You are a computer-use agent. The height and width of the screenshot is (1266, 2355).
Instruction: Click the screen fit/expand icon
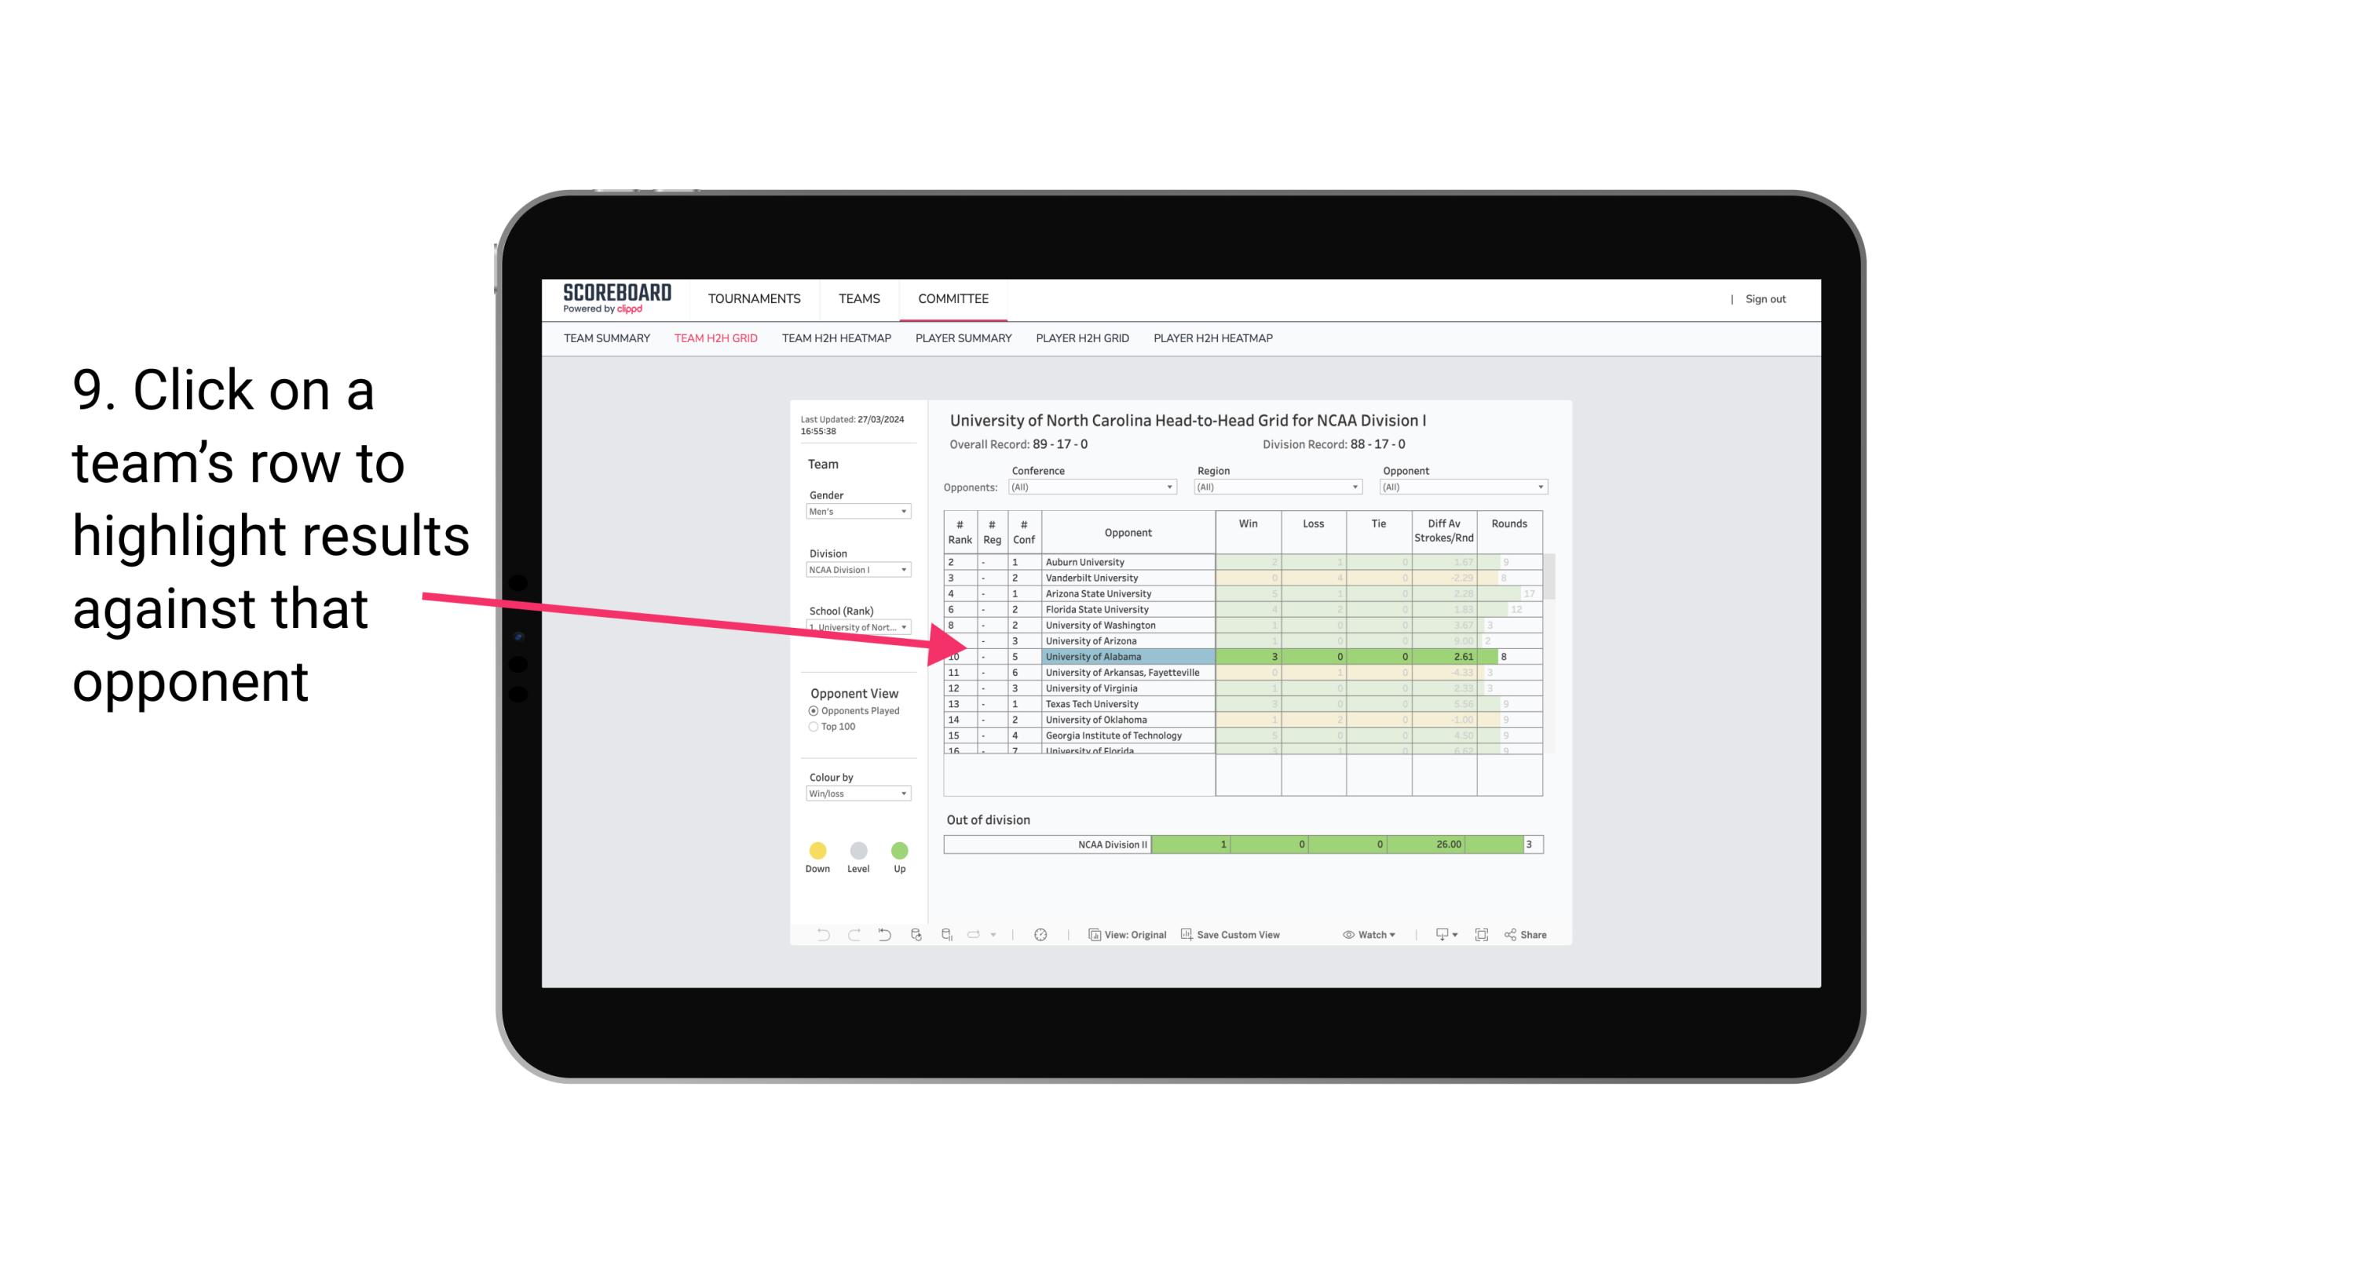(1483, 936)
